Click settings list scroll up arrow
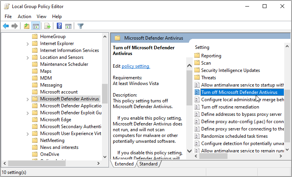Image resolution: width=292 pixels, height=177 pixels. (287, 46)
